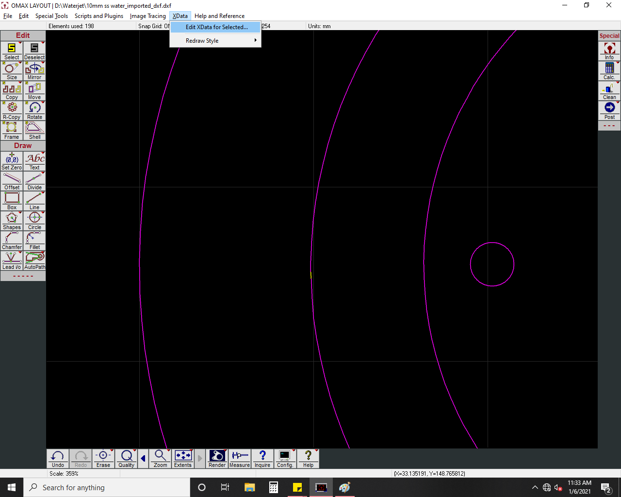Expand the Redraw Style submenu

click(x=215, y=41)
